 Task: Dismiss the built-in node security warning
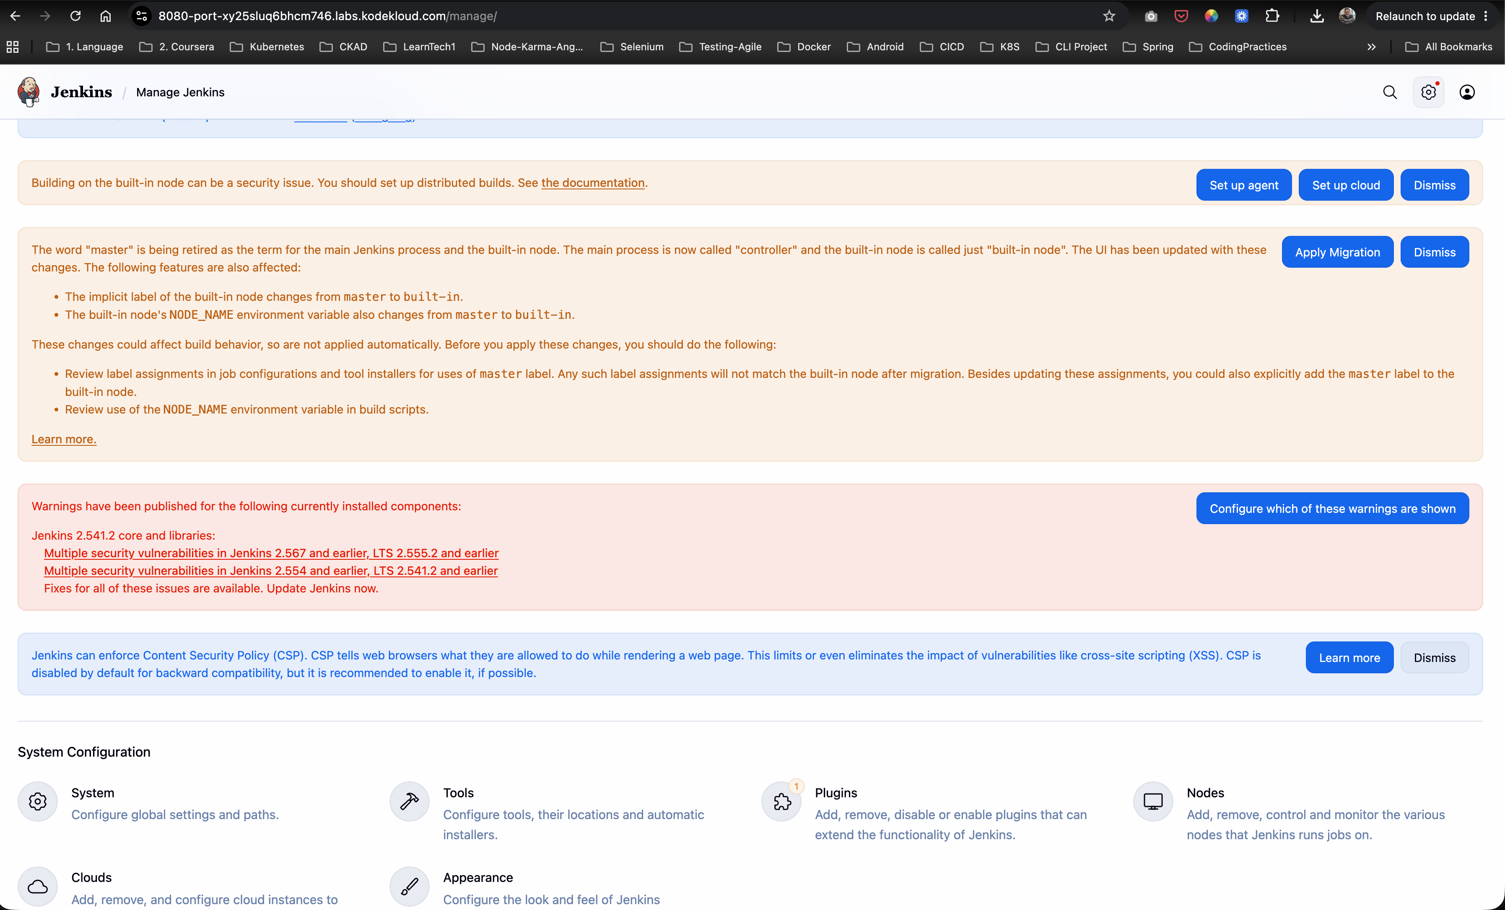pos(1434,185)
